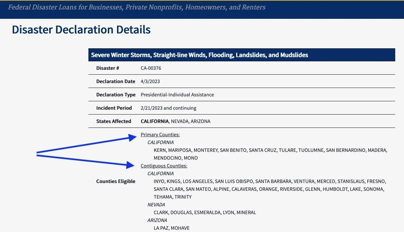Click the Federal Disaster Loans banner text
404x232 pixels.
tap(137, 7)
